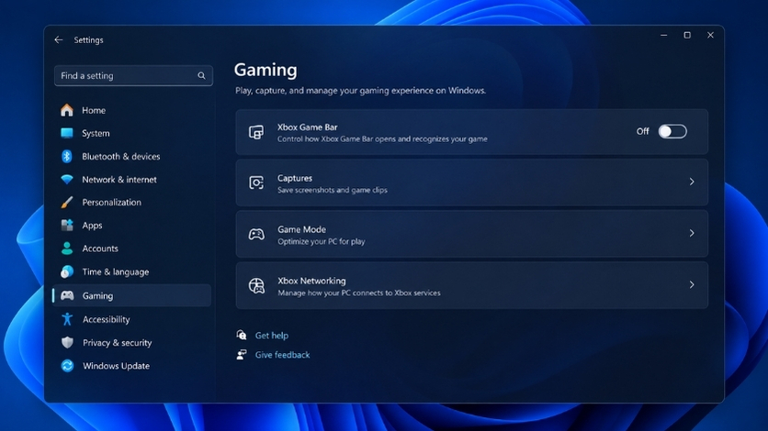This screenshot has height=431, width=768.
Task: Click 'Save screenshots and game clips' text
Action: (332, 190)
